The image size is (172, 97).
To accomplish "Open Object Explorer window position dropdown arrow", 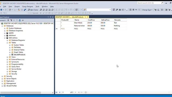I will click(x=48, y=17).
